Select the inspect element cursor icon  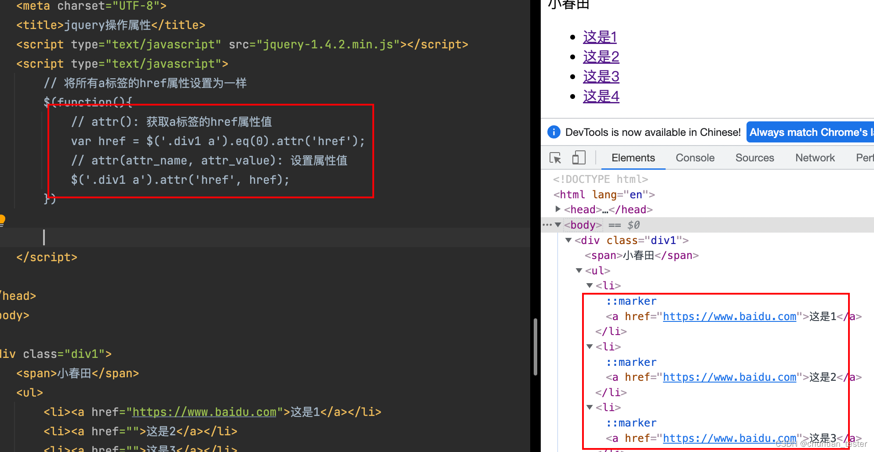[x=555, y=158]
